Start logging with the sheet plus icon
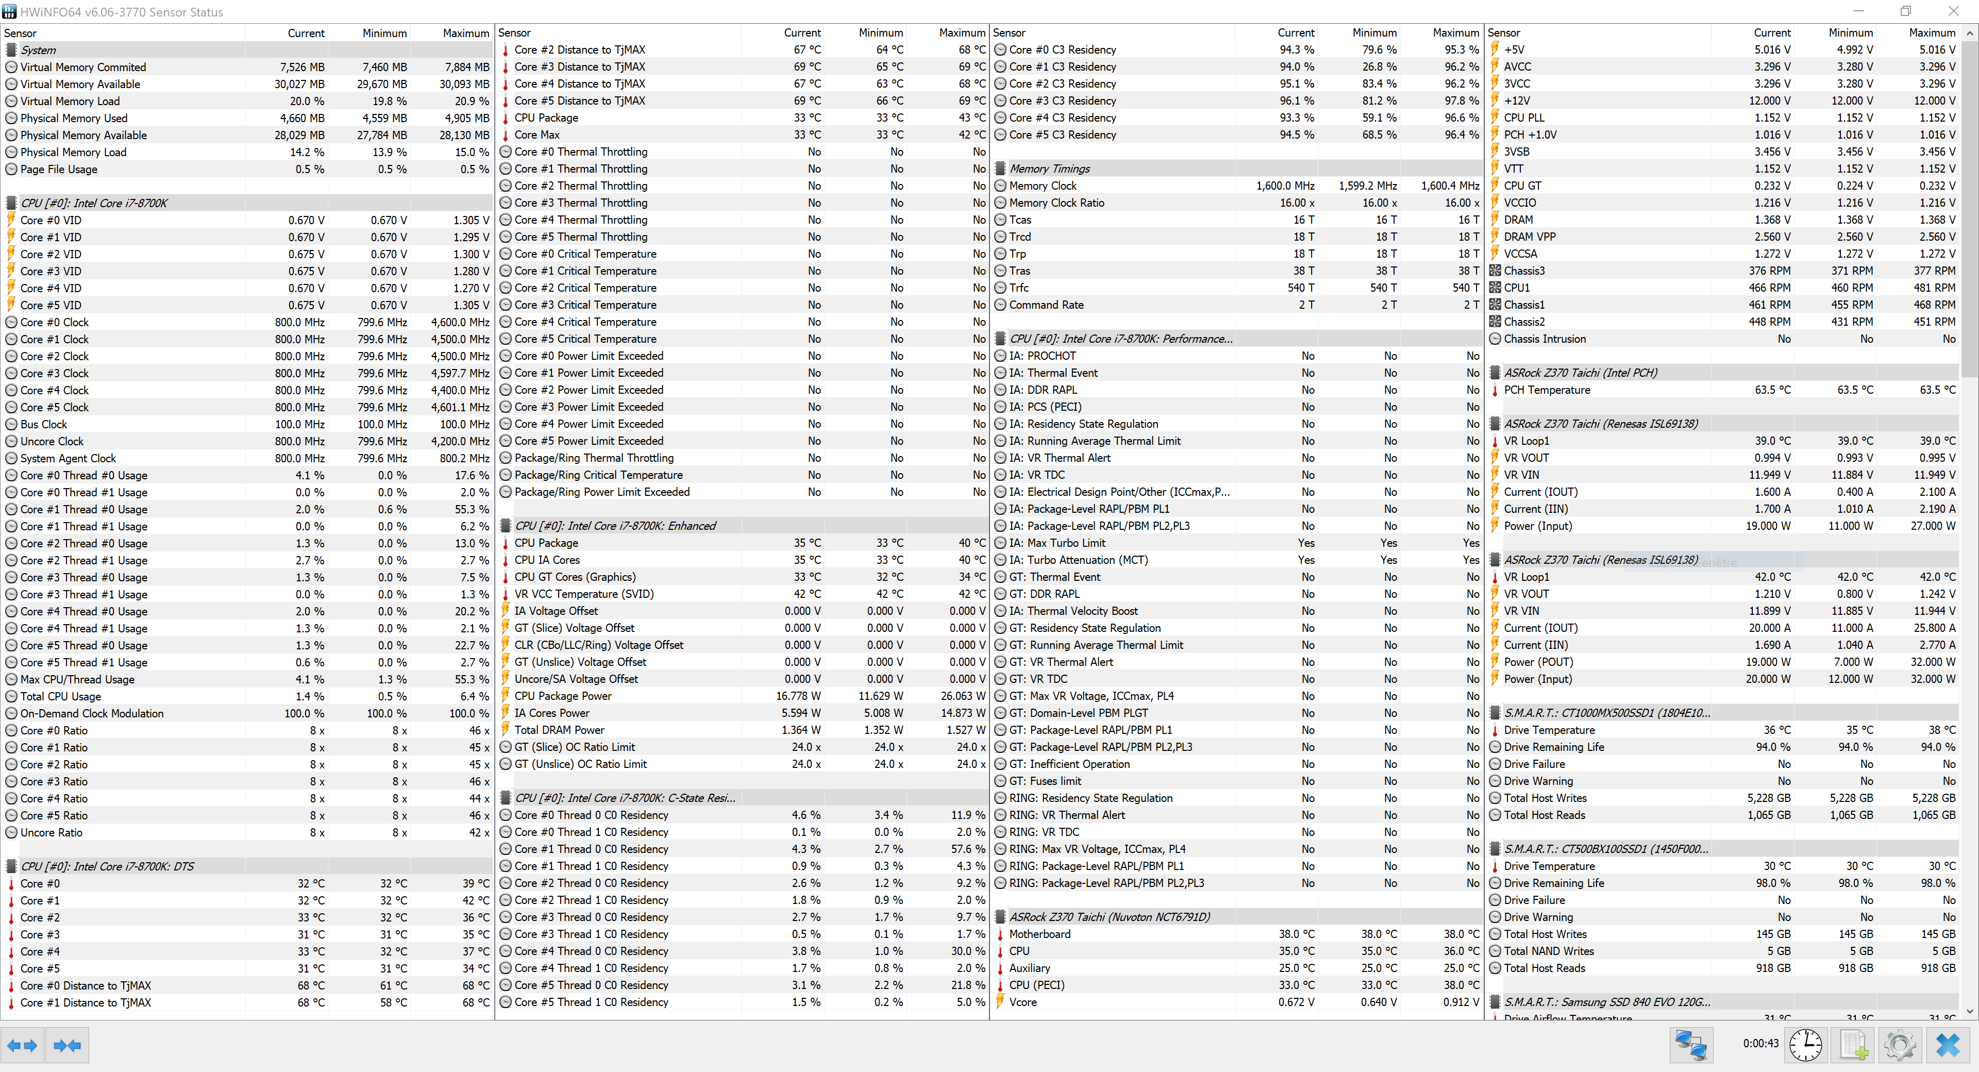 pos(1854,1045)
